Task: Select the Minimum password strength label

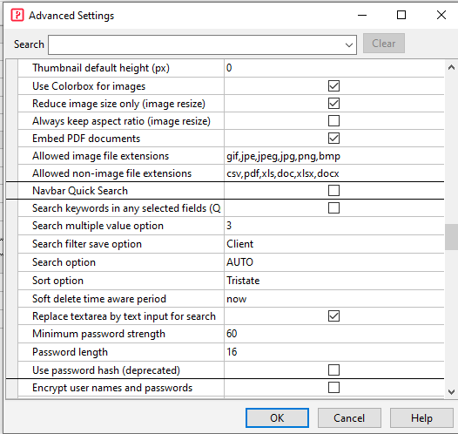Action: pos(98,334)
